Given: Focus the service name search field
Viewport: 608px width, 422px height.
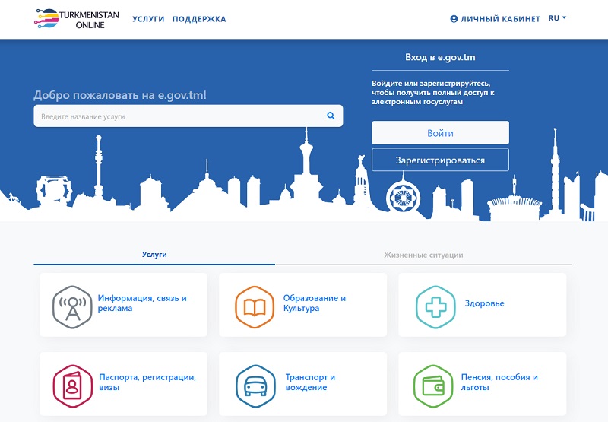Looking at the screenshot, I should pyautogui.click(x=179, y=116).
